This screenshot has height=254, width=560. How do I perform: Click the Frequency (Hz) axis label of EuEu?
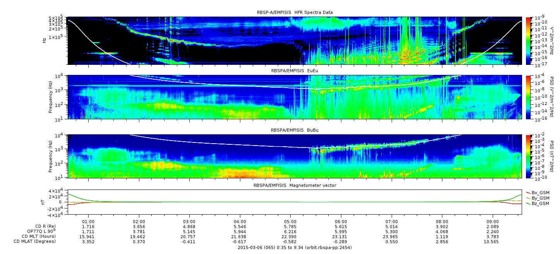click(51, 97)
